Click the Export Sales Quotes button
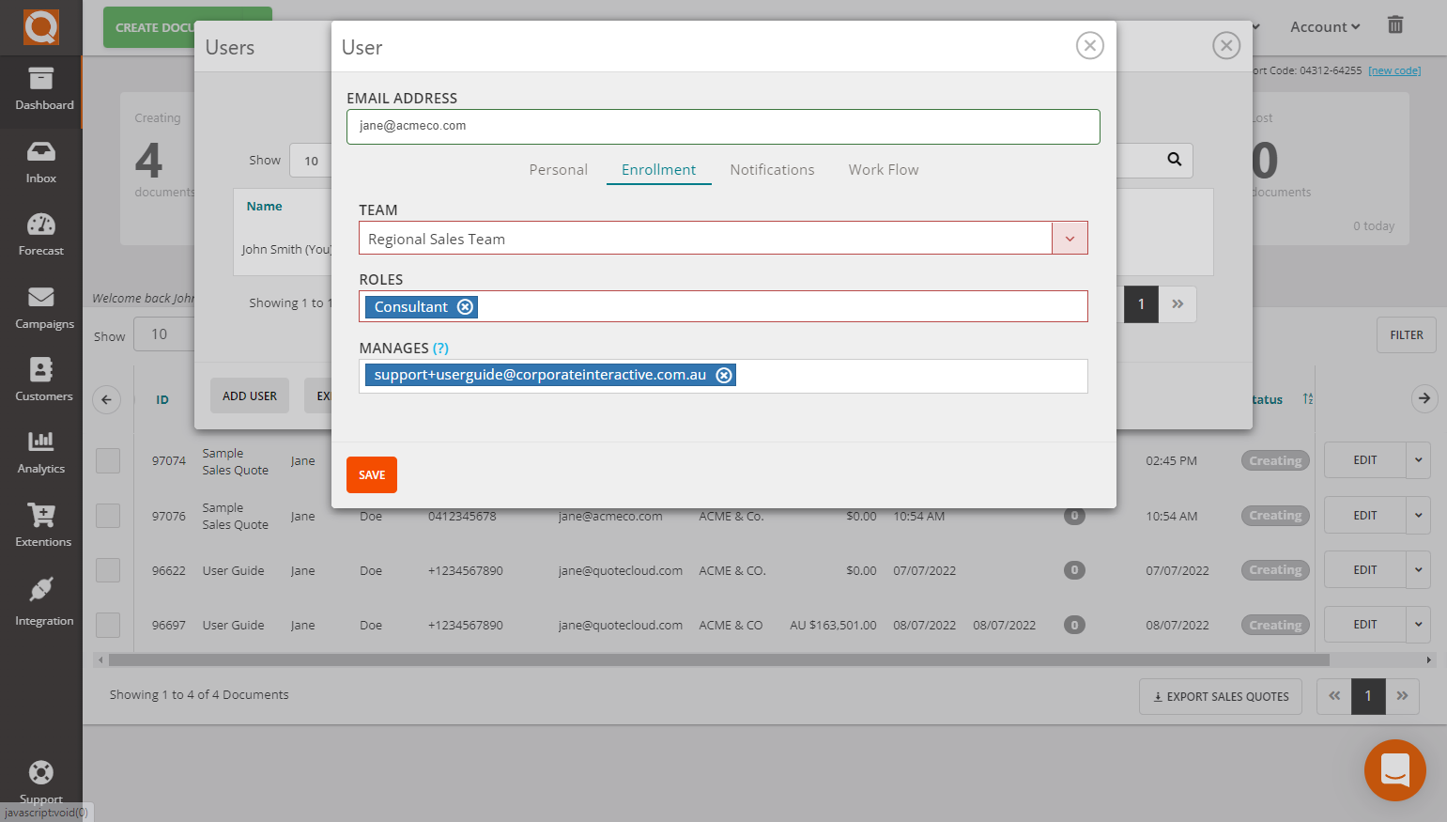 click(1220, 696)
